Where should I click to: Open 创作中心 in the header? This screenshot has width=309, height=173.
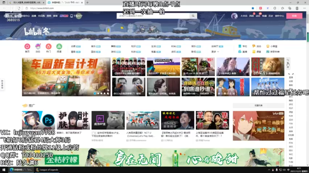[279, 16]
